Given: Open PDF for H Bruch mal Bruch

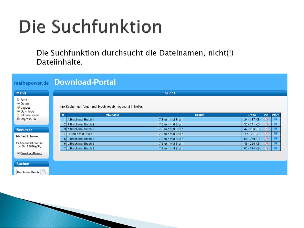Looking at the screenshot, I should pos(266,134).
